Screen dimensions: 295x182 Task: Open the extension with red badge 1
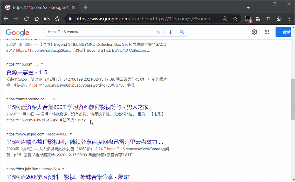tap(248, 19)
